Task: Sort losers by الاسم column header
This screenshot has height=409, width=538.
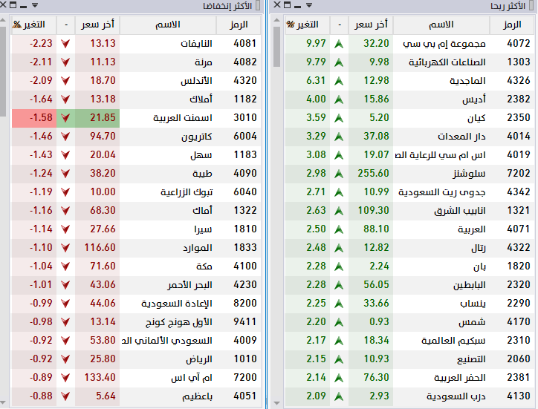Action: tap(168, 24)
